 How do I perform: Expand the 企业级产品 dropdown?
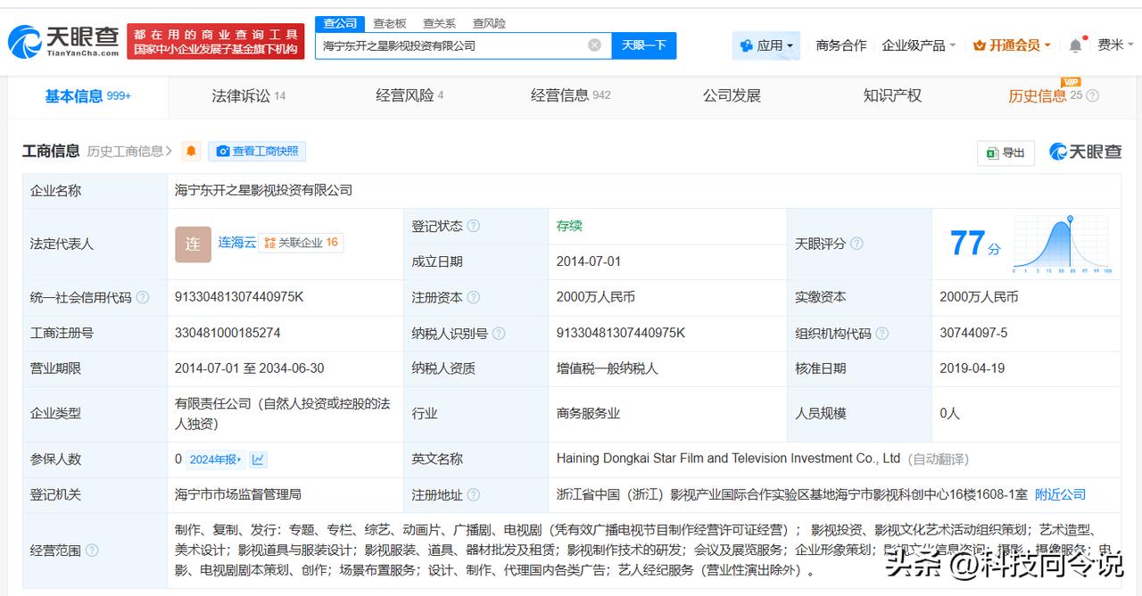(x=919, y=46)
